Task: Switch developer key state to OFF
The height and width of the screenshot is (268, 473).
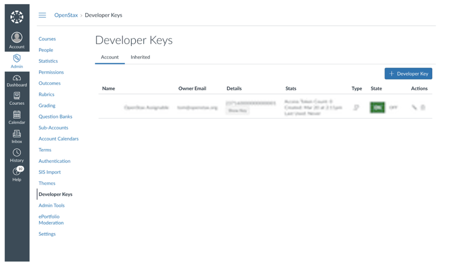Action: click(x=393, y=108)
